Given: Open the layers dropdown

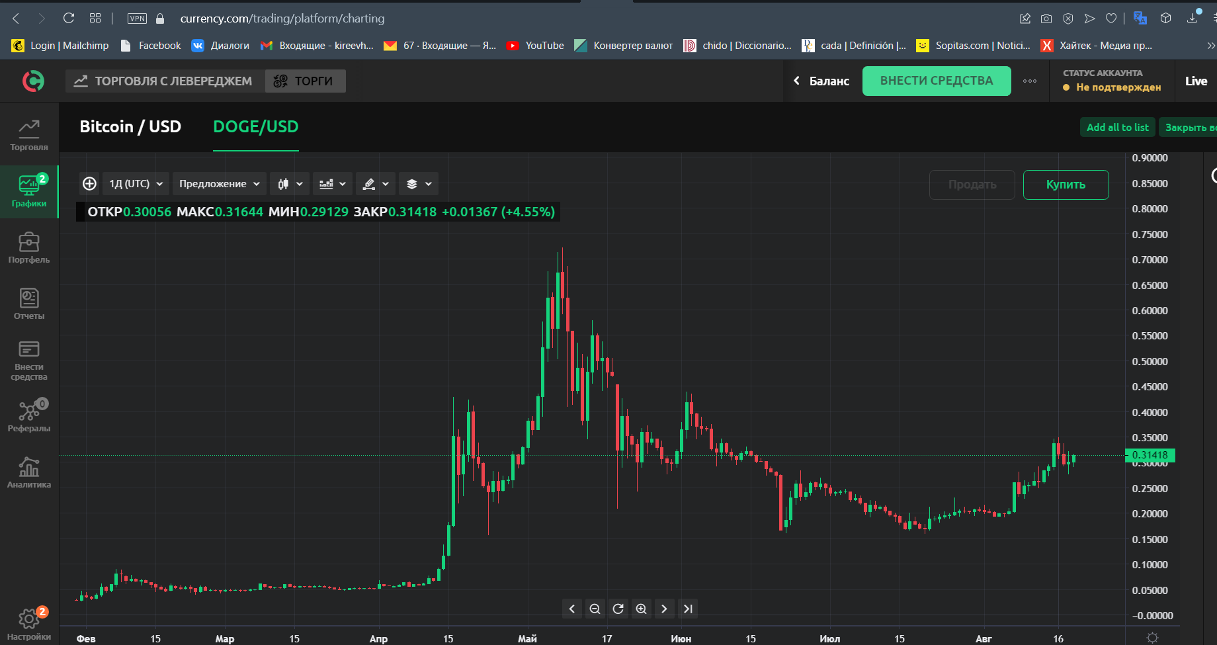Looking at the screenshot, I should 419,184.
